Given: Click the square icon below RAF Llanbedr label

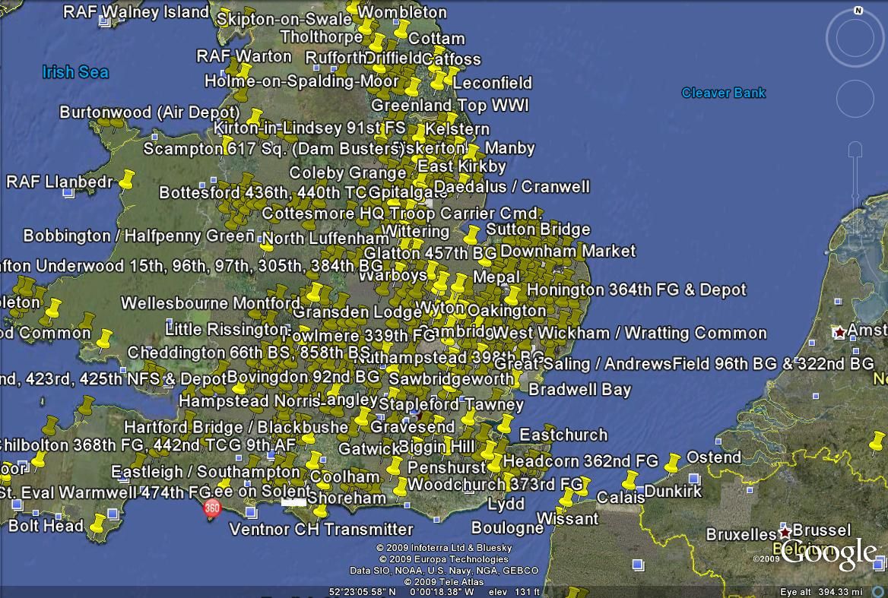Looking at the screenshot, I should (68, 193).
